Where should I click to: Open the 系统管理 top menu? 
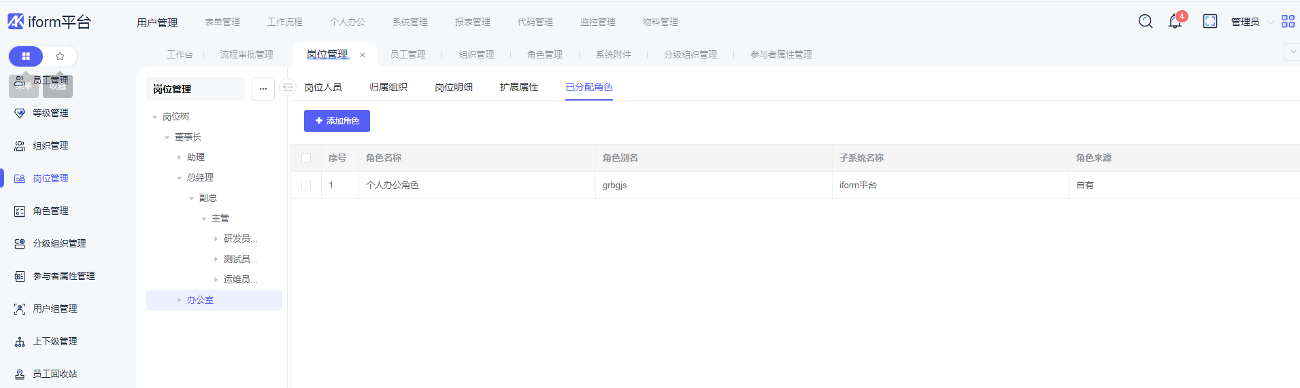[x=410, y=22]
